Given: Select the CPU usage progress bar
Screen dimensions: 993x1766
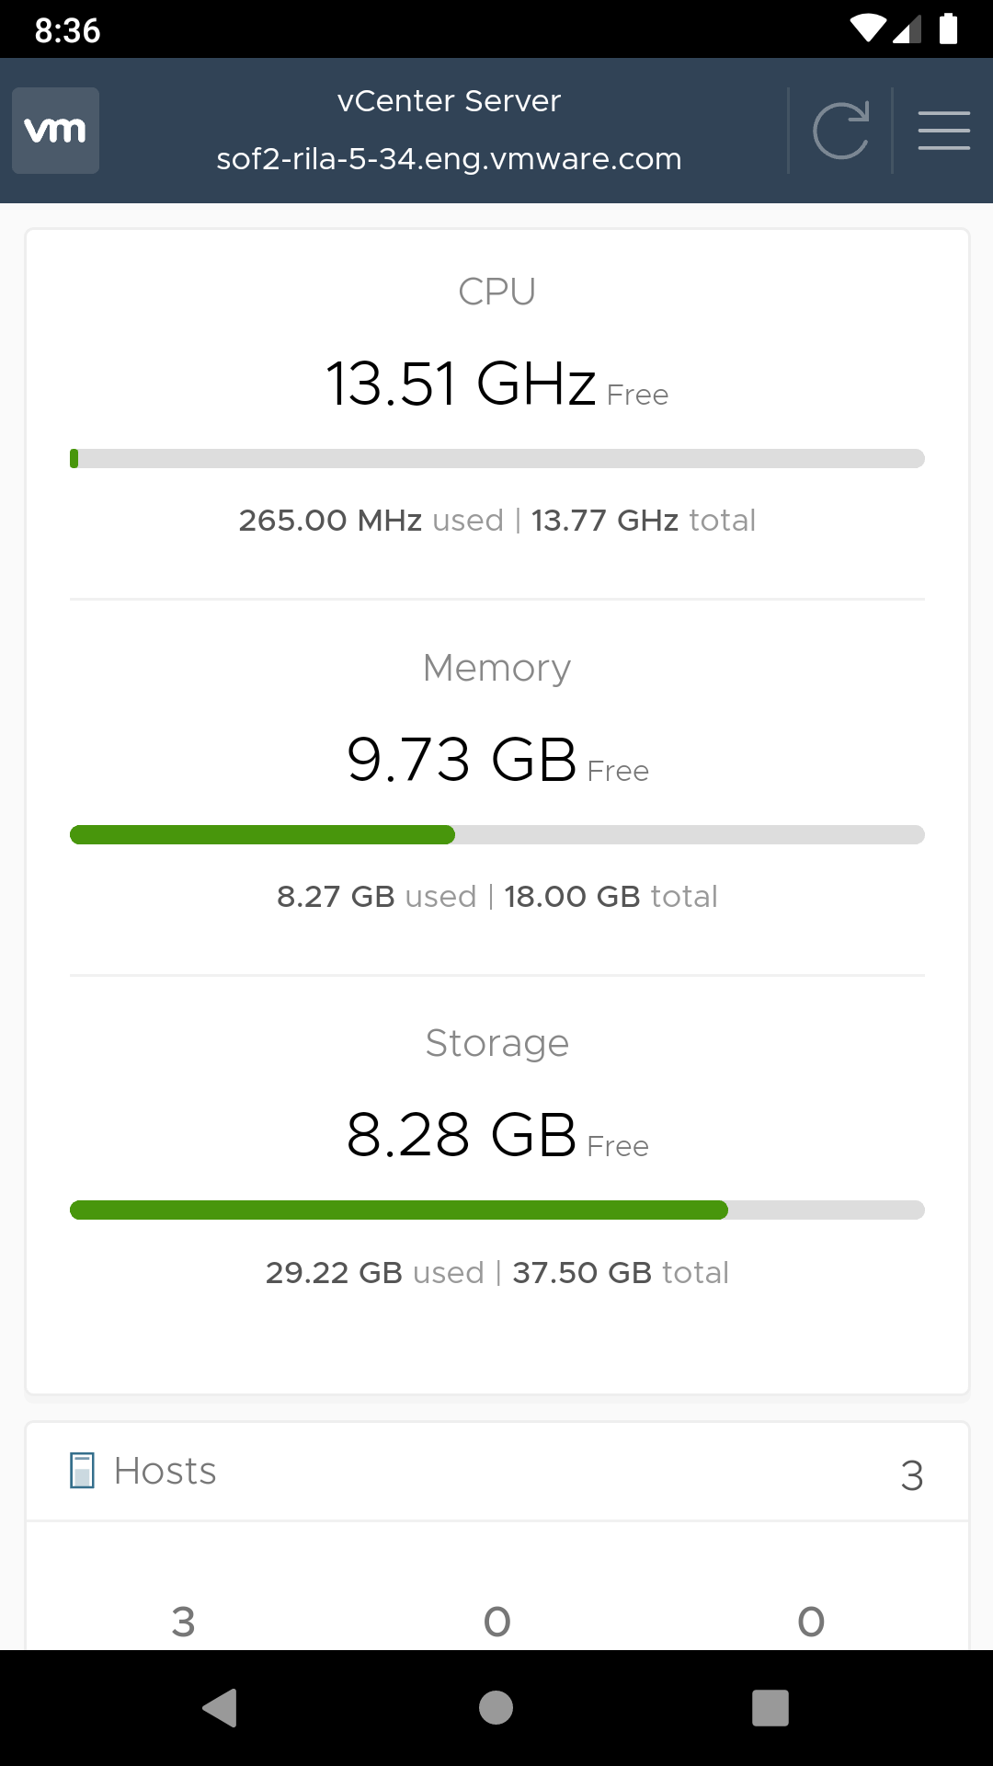Looking at the screenshot, I should (x=497, y=458).
